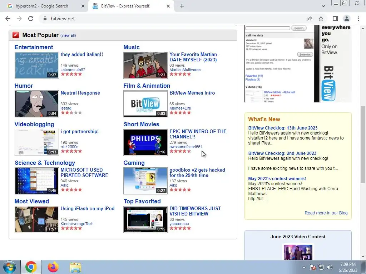Open BitView Checklog: 2nd June 2023
Viewport: 366px width, 274px height.
pyautogui.click(x=282, y=153)
